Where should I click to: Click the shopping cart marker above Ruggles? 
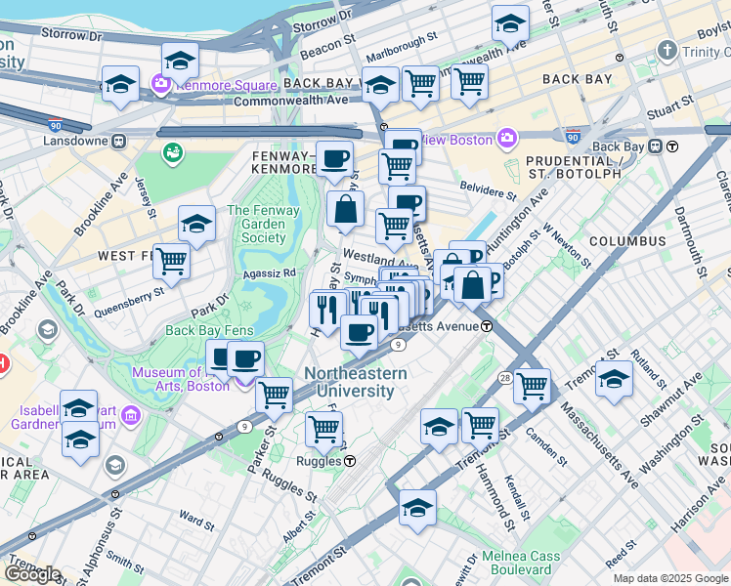coord(324,432)
